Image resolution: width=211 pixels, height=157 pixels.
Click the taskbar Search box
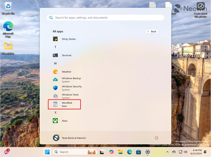[75, 152]
